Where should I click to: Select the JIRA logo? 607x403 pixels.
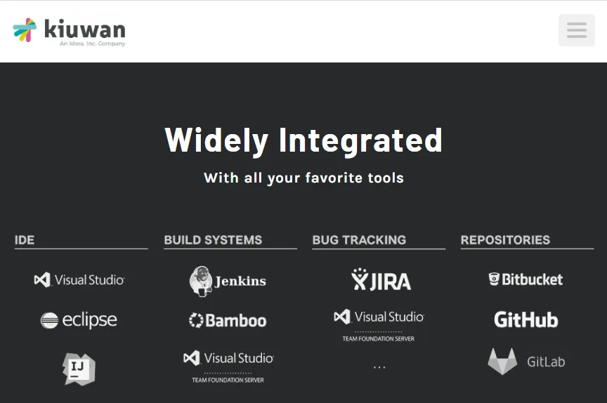click(x=381, y=279)
